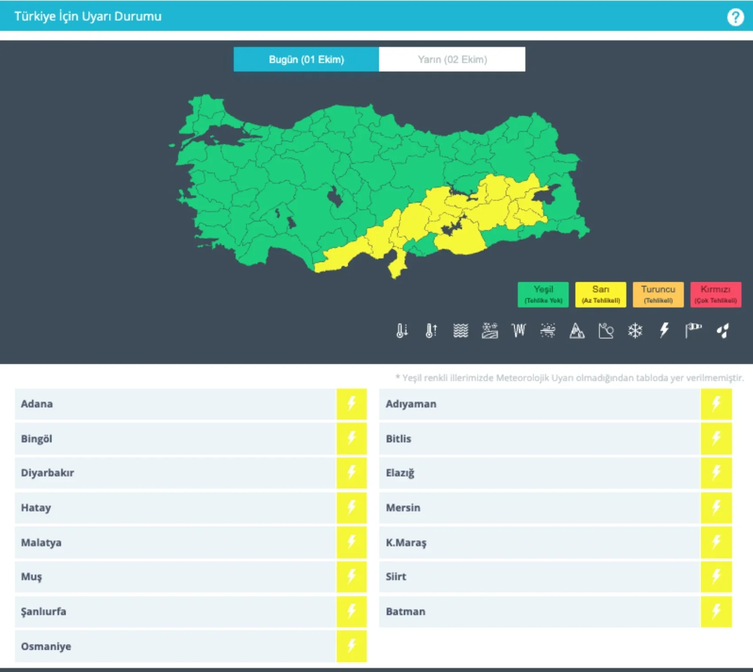Select the raindrops rain warning icon
753x672 pixels.
pos(722,330)
